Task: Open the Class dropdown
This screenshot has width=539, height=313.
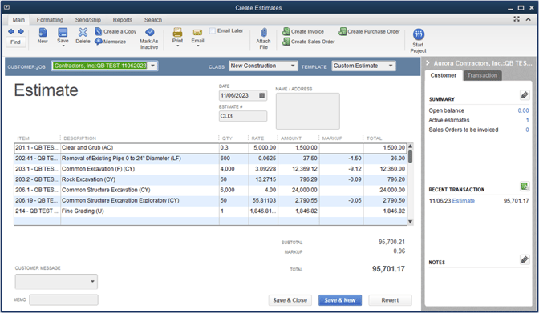Action: [293, 66]
